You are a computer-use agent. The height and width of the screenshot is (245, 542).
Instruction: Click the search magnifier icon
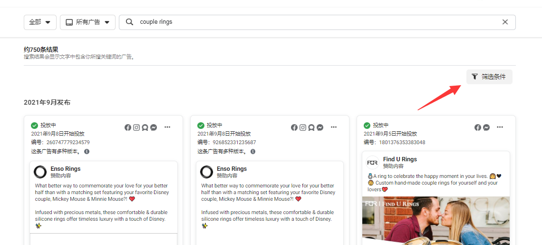click(x=129, y=22)
